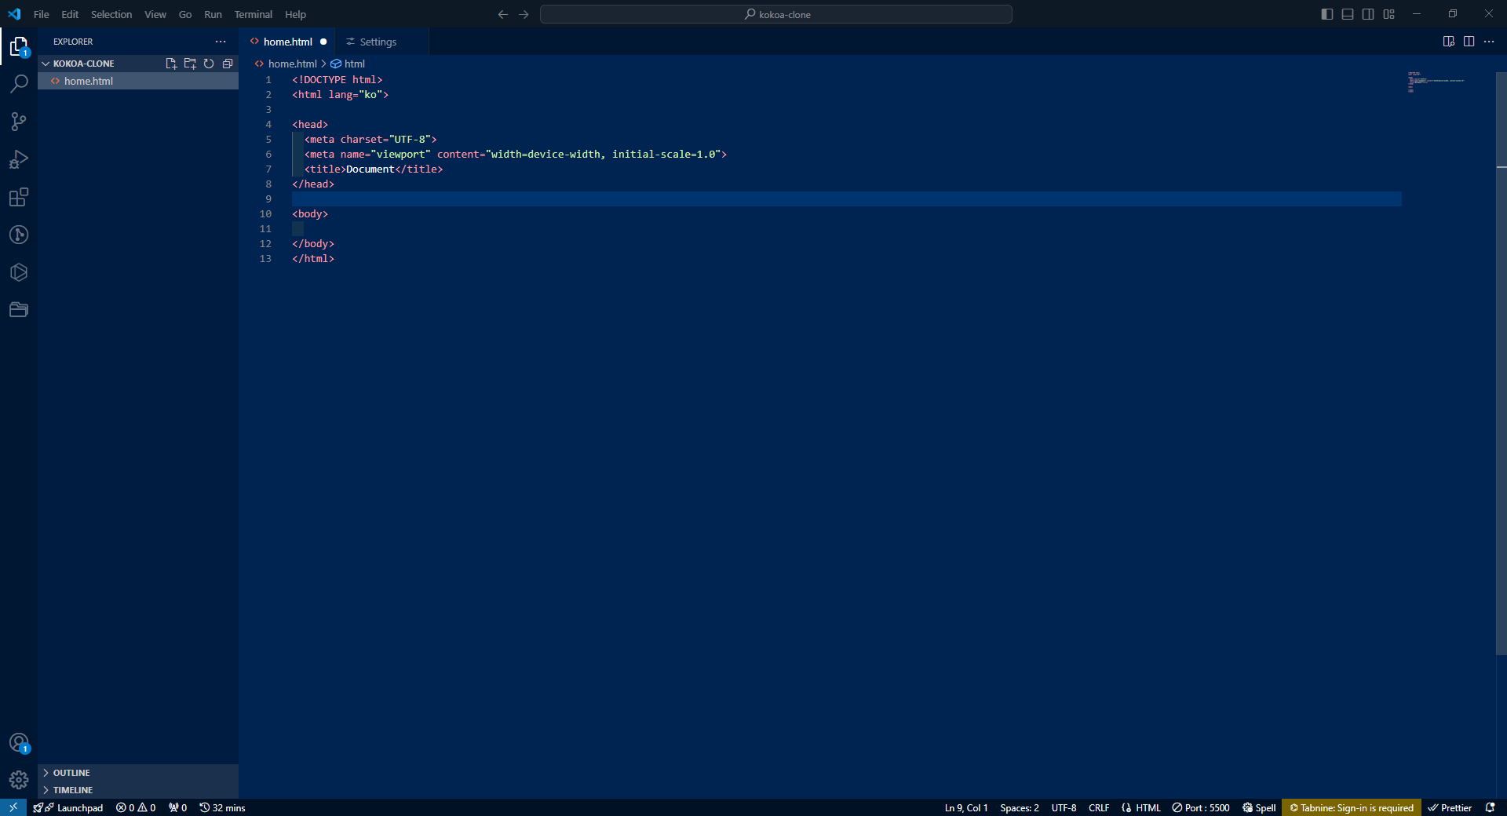
Task: Open the Terminal menu
Action: coord(253,14)
